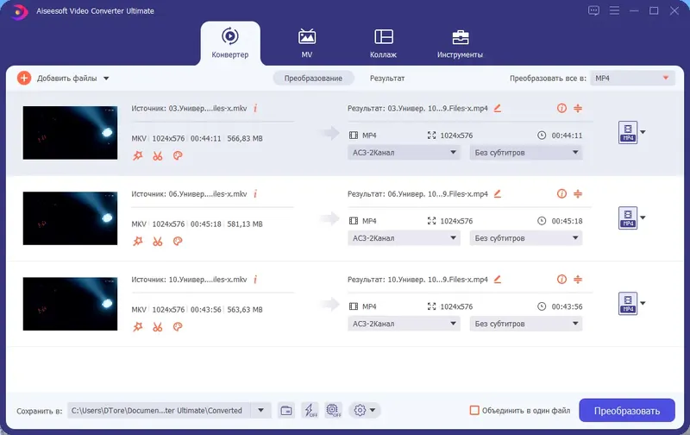Image resolution: width=690 pixels, height=435 pixels.
Task: Open effects wand for 06.Универ video
Action: point(138,241)
